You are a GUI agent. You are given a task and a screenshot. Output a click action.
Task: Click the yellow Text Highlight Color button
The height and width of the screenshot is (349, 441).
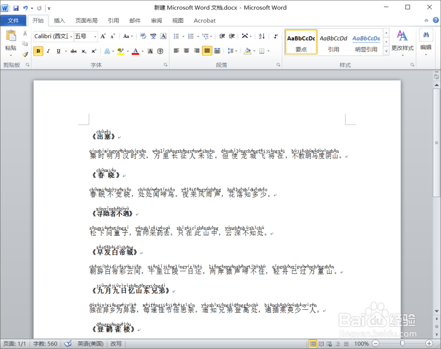(121, 51)
